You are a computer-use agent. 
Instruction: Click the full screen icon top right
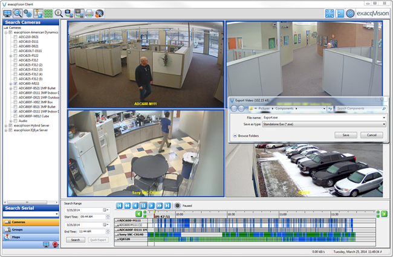pyautogui.click(x=330, y=13)
